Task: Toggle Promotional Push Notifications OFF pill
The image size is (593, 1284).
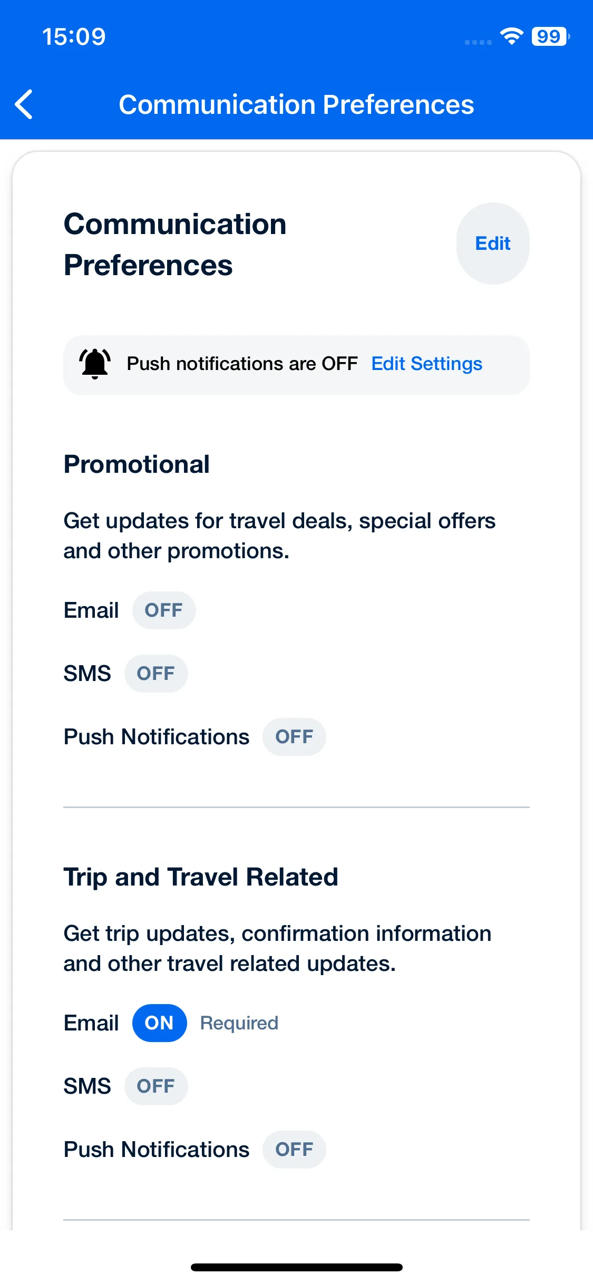Action: pos(294,737)
